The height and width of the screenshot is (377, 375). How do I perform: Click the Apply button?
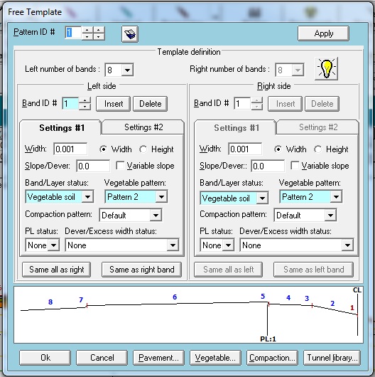(x=323, y=33)
